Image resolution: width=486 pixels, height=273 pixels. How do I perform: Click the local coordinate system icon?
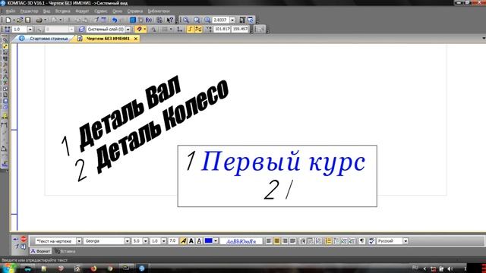(179, 29)
